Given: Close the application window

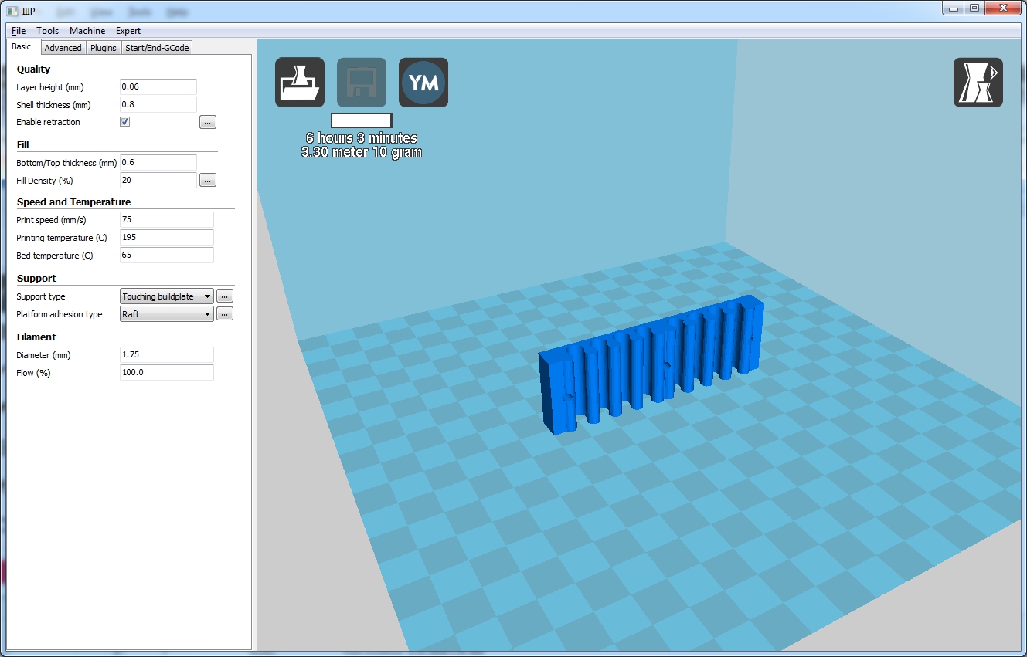Looking at the screenshot, I should click(x=1003, y=8).
